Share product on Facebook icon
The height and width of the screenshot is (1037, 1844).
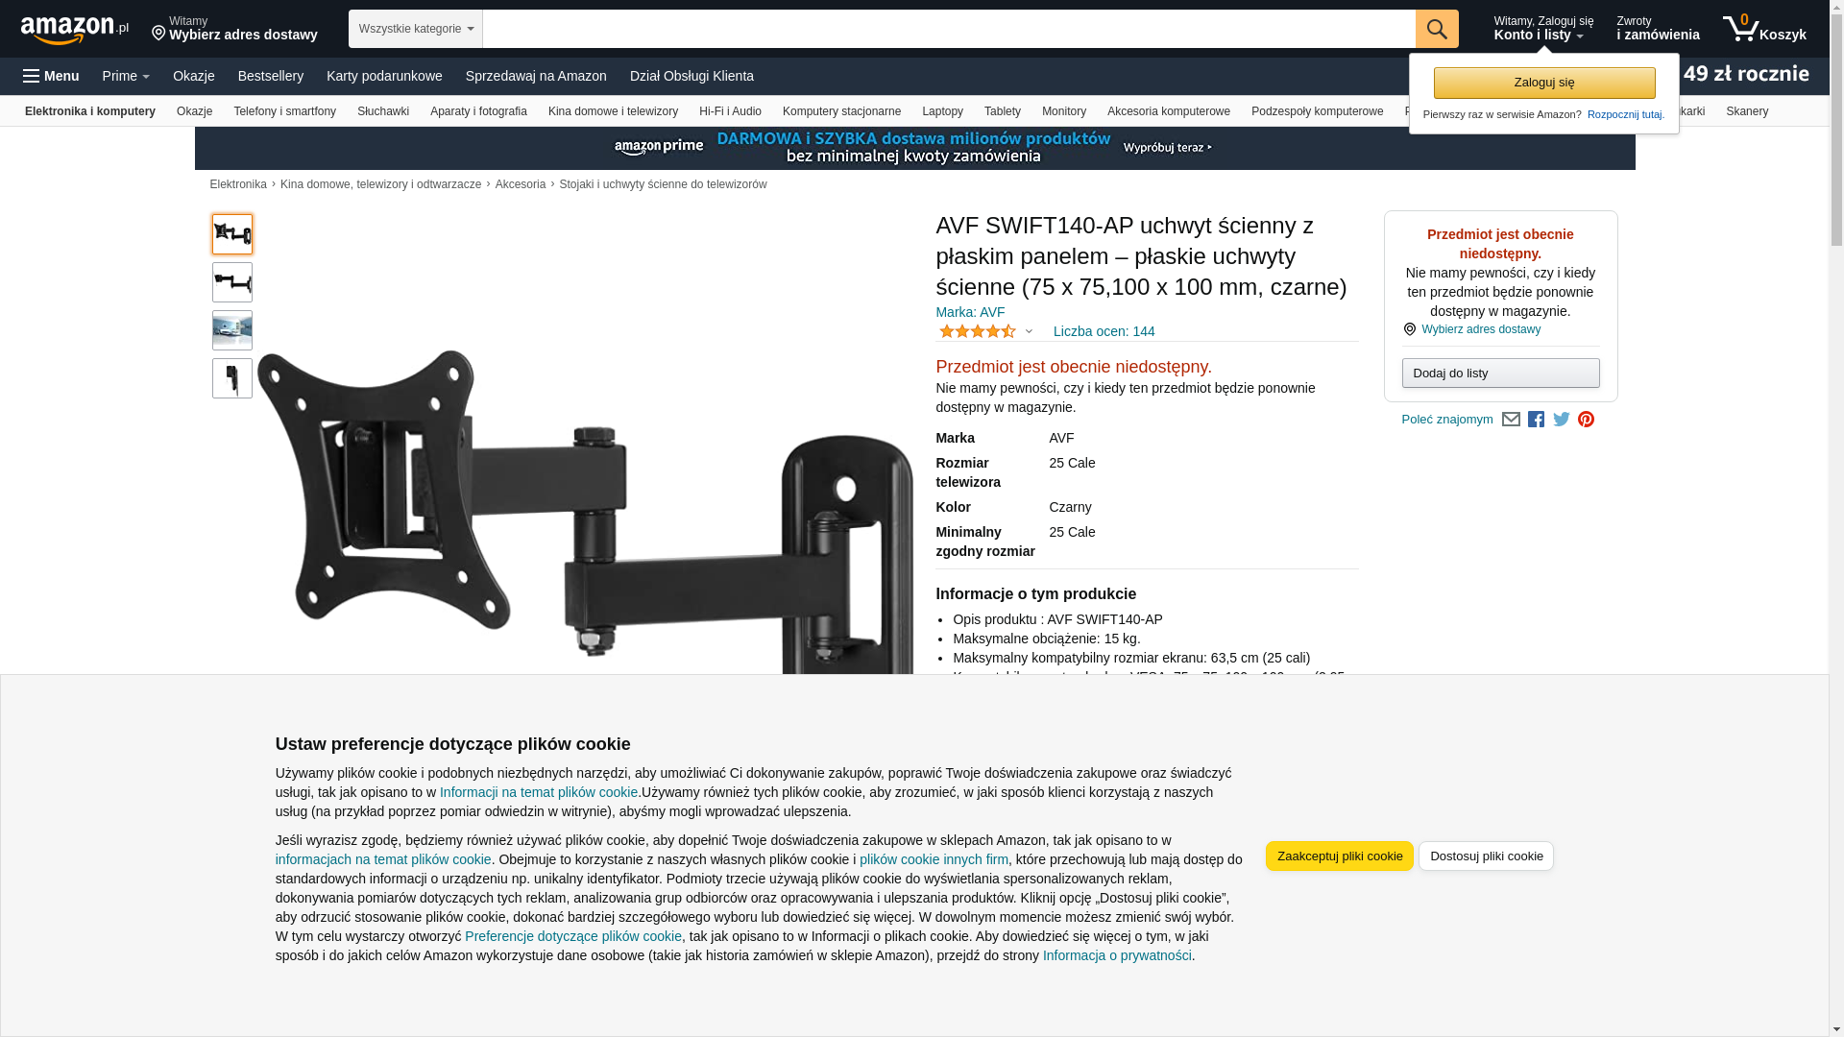1536,420
